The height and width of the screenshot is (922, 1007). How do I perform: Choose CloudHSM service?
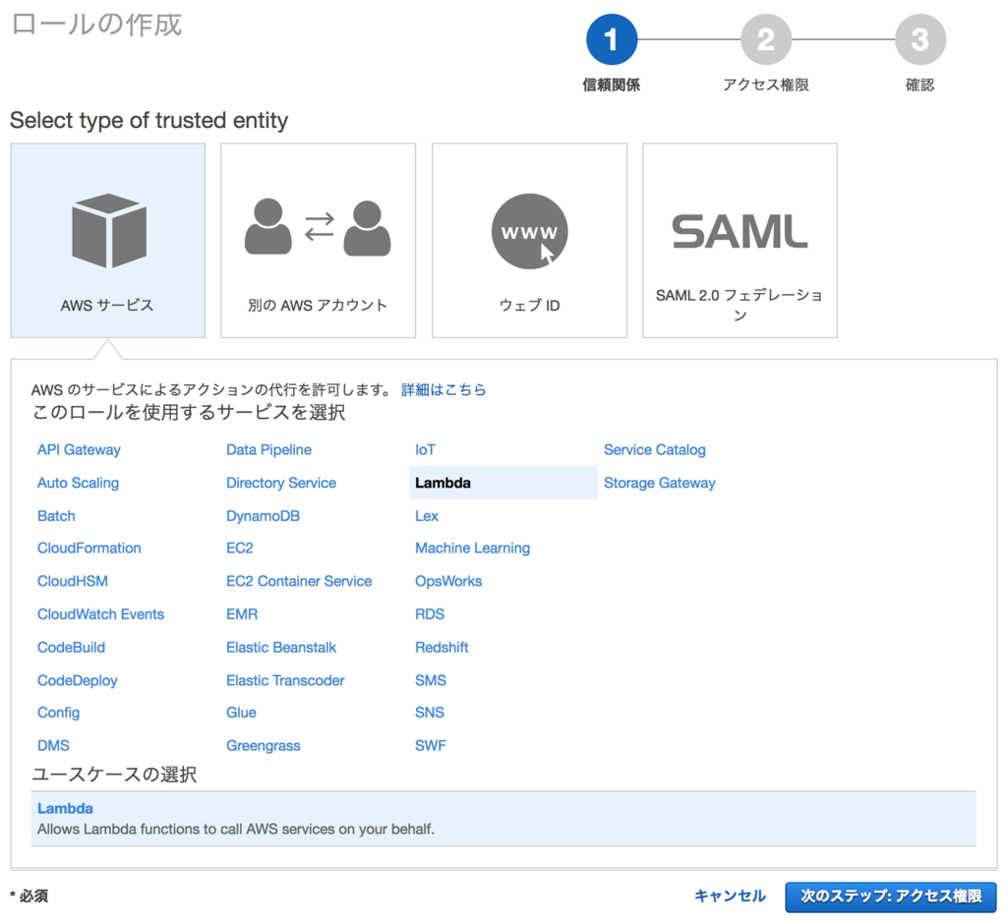[x=73, y=581]
